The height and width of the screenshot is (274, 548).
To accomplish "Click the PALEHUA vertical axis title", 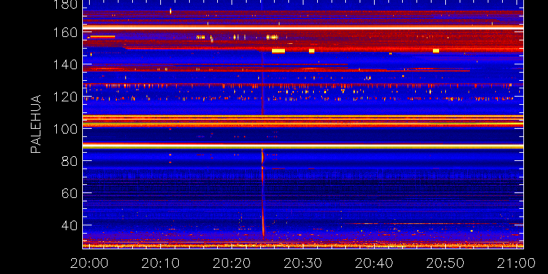I will [36, 124].
